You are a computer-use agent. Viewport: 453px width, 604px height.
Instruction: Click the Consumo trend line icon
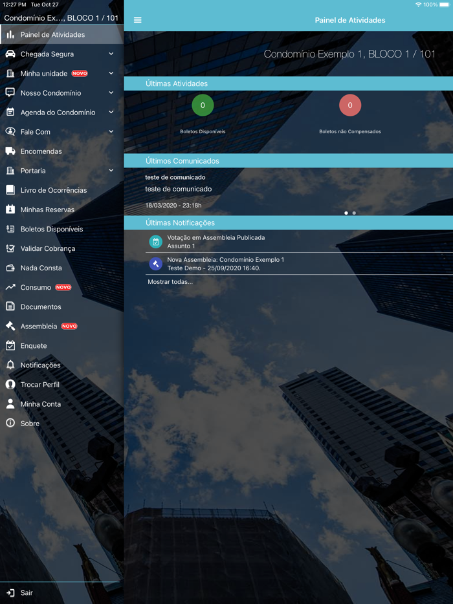click(10, 287)
